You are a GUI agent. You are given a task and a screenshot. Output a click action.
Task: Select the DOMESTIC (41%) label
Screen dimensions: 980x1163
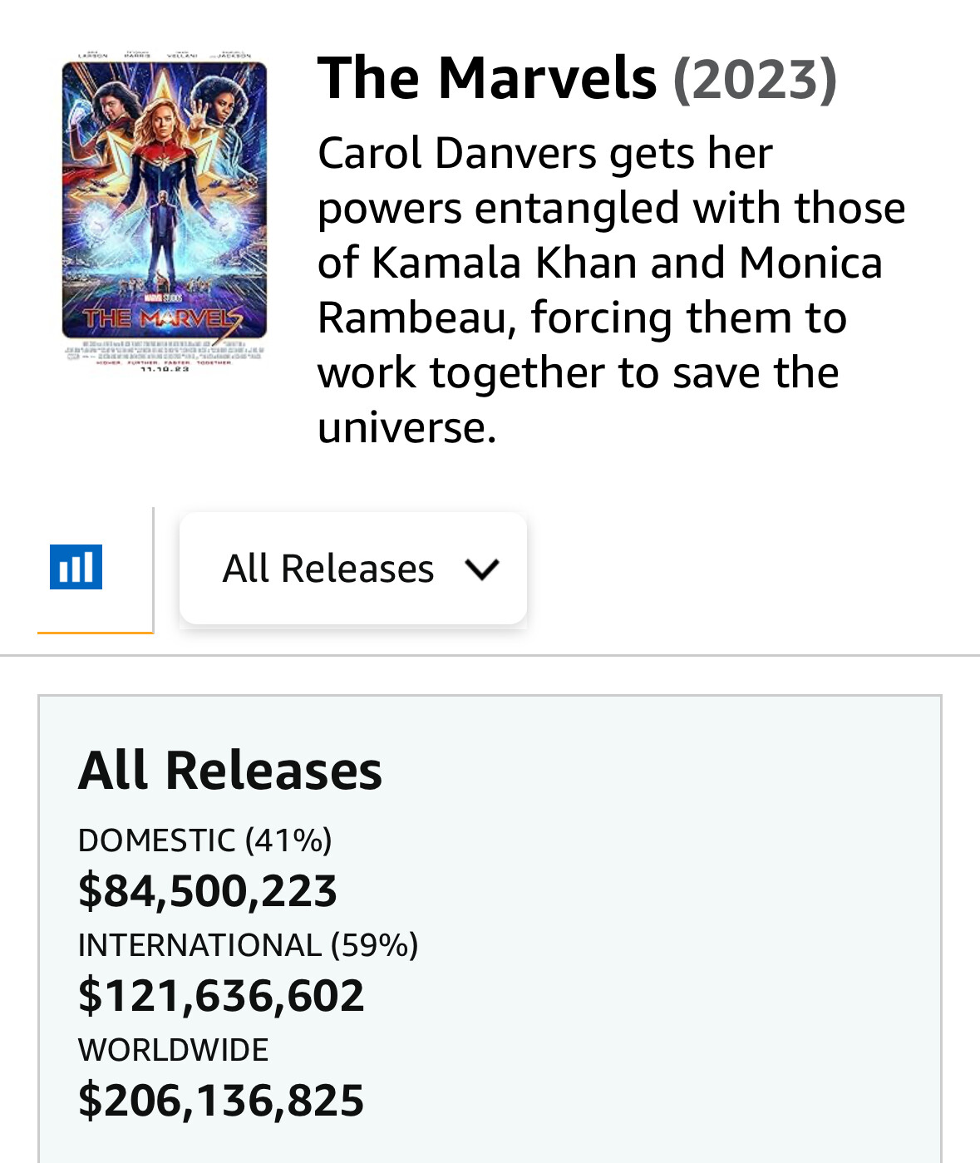(205, 840)
